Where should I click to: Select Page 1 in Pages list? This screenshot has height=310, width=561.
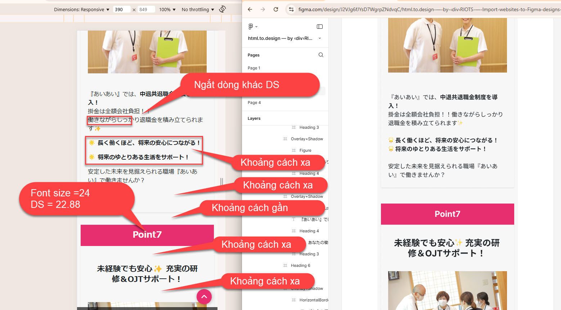tap(254, 68)
